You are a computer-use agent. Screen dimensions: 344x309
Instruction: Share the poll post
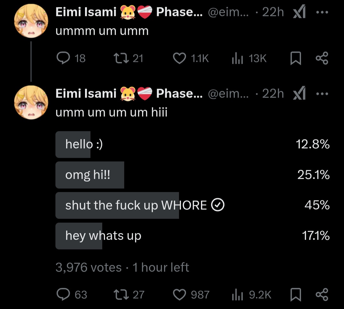(x=322, y=295)
